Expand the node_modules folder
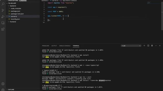The width and height of the screenshot is (163, 91). 16,8
